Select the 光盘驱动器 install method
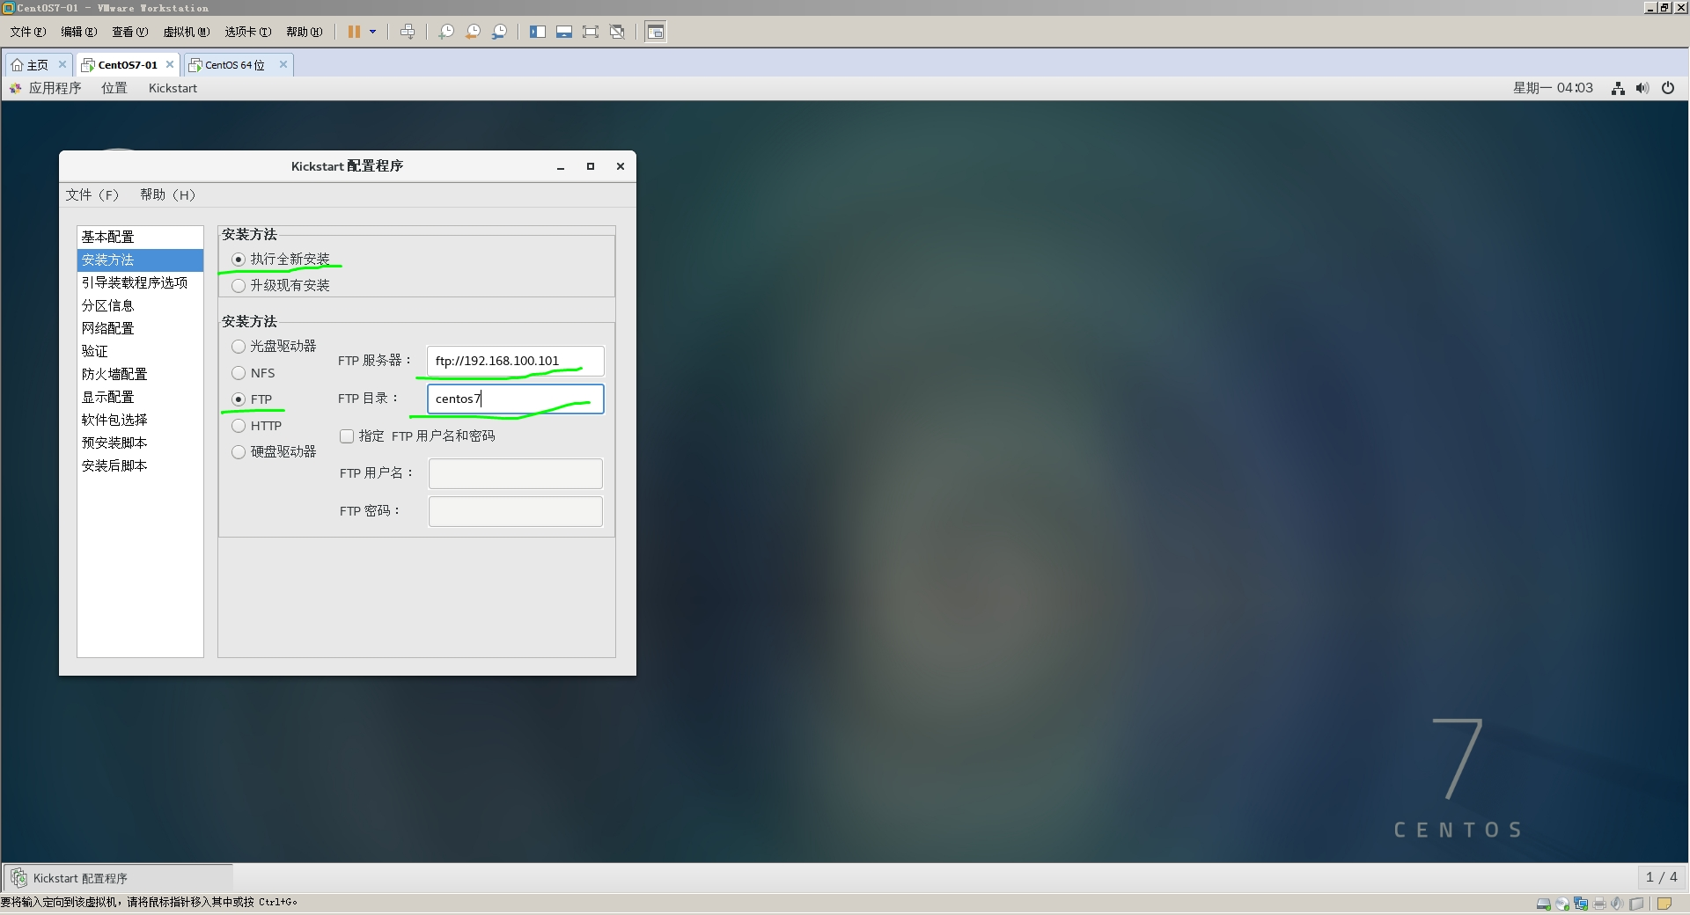1690x915 pixels. (x=239, y=347)
